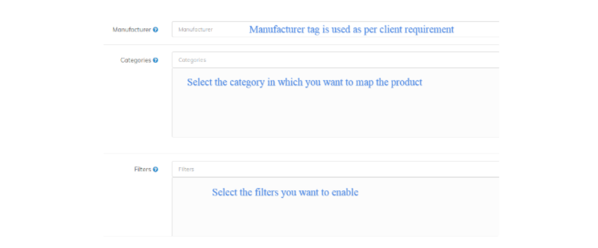Click the help icon beside Manufacturer label
This screenshot has width=598, height=248.
click(x=156, y=29)
